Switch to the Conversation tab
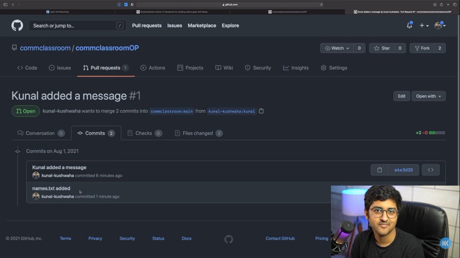The image size is (460, 258). [41, 133]
